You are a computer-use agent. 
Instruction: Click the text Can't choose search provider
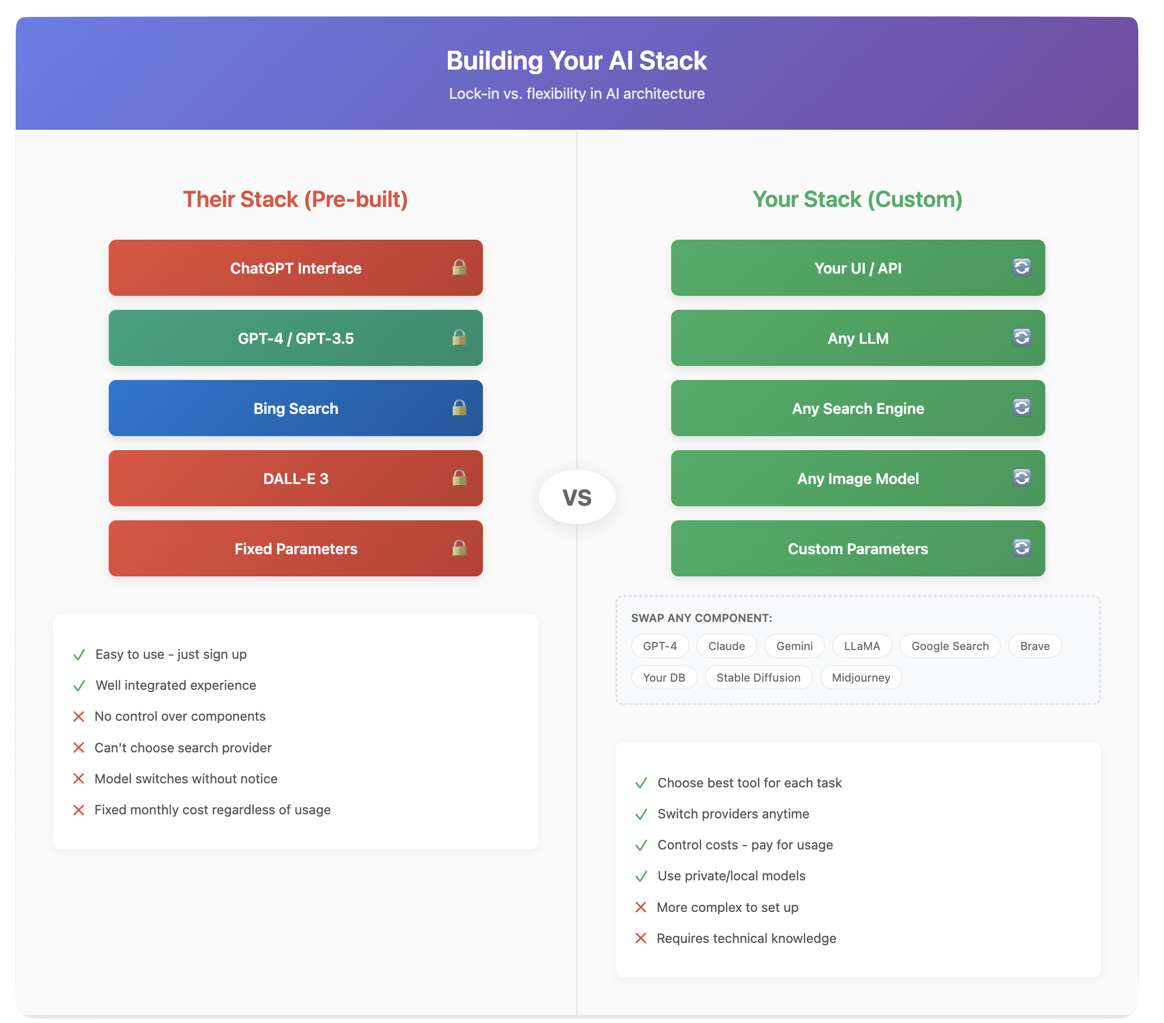(x=183, y=748)
